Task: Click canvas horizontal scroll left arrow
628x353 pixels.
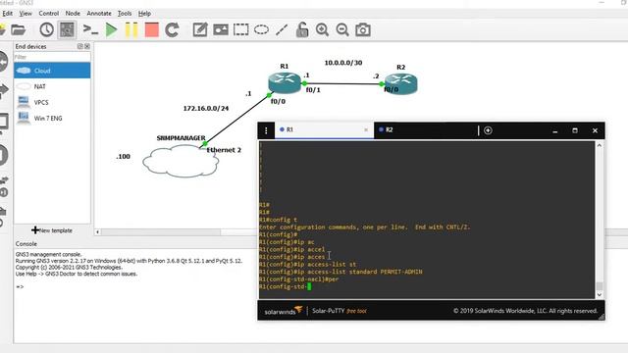Action: [98, 232]
